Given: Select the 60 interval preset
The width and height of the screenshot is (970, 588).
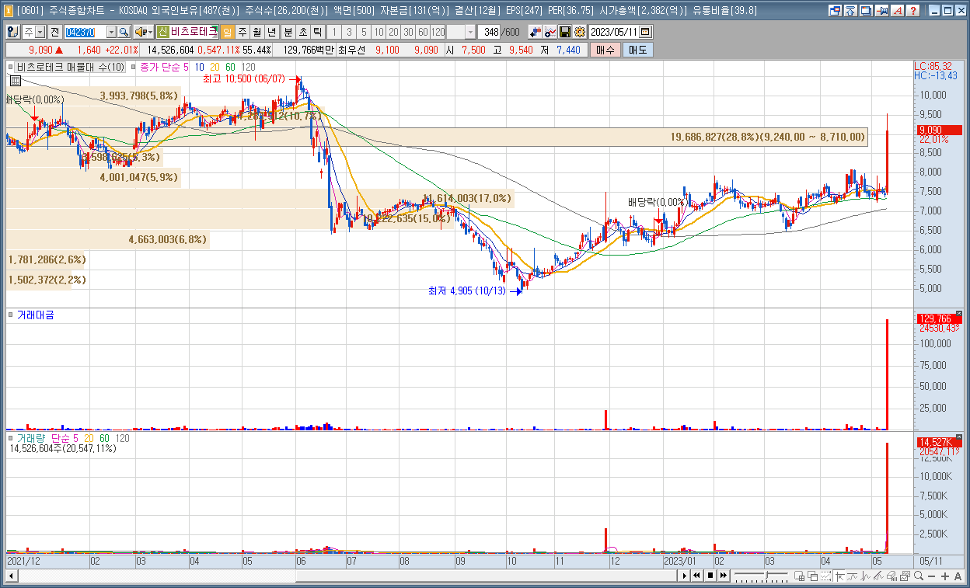Looking at the screenshot, I should (x=423, y=32).
